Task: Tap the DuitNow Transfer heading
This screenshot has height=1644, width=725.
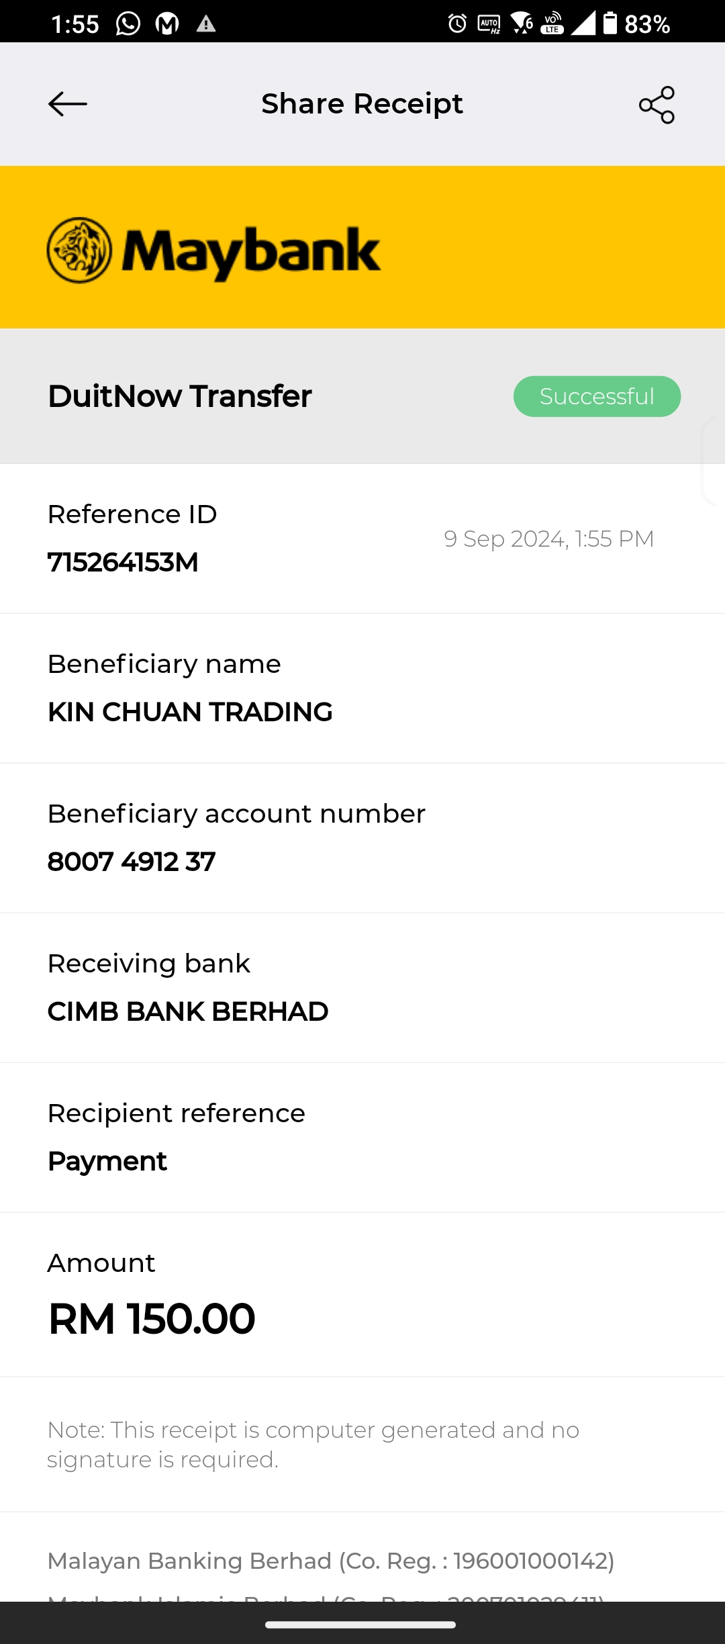Action: point(180,396)
